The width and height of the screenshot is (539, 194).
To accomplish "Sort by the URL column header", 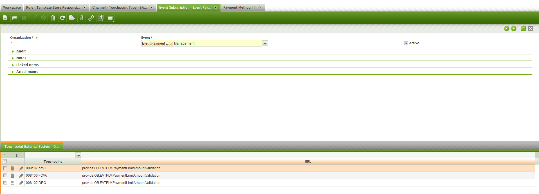I will point(308,161).
